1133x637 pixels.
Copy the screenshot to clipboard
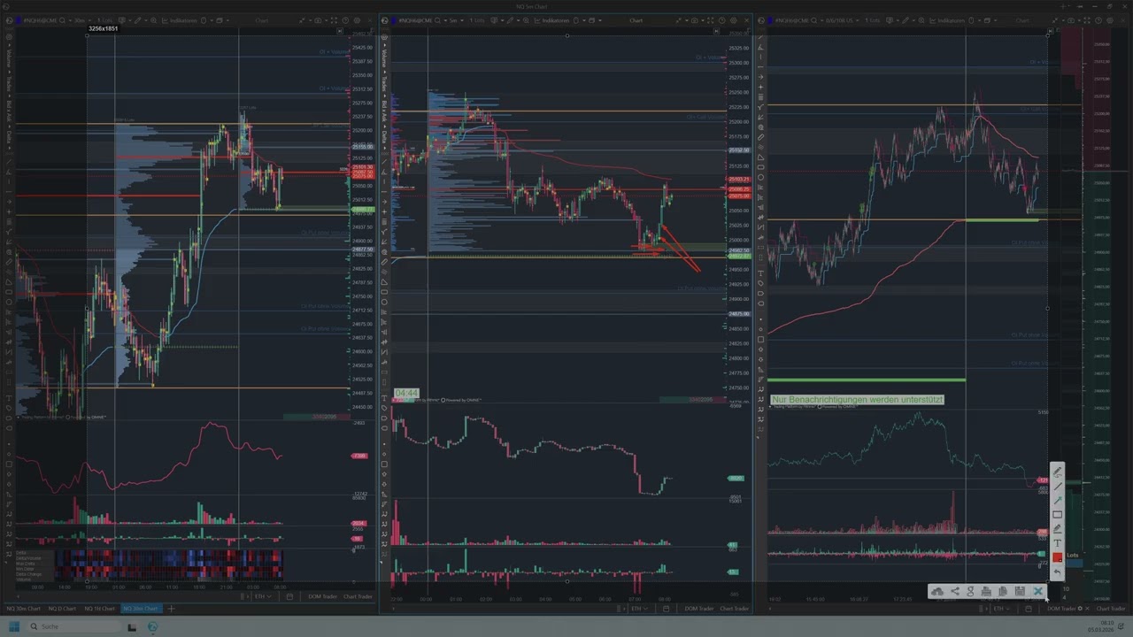[1003, 591]
